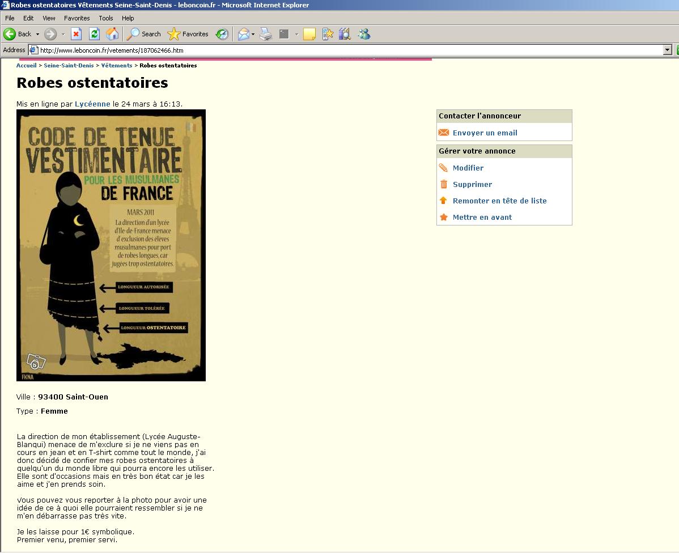Follow the Vêtements breadcrumb link
This screenshot has height=553, width=679.
(117, 65)
